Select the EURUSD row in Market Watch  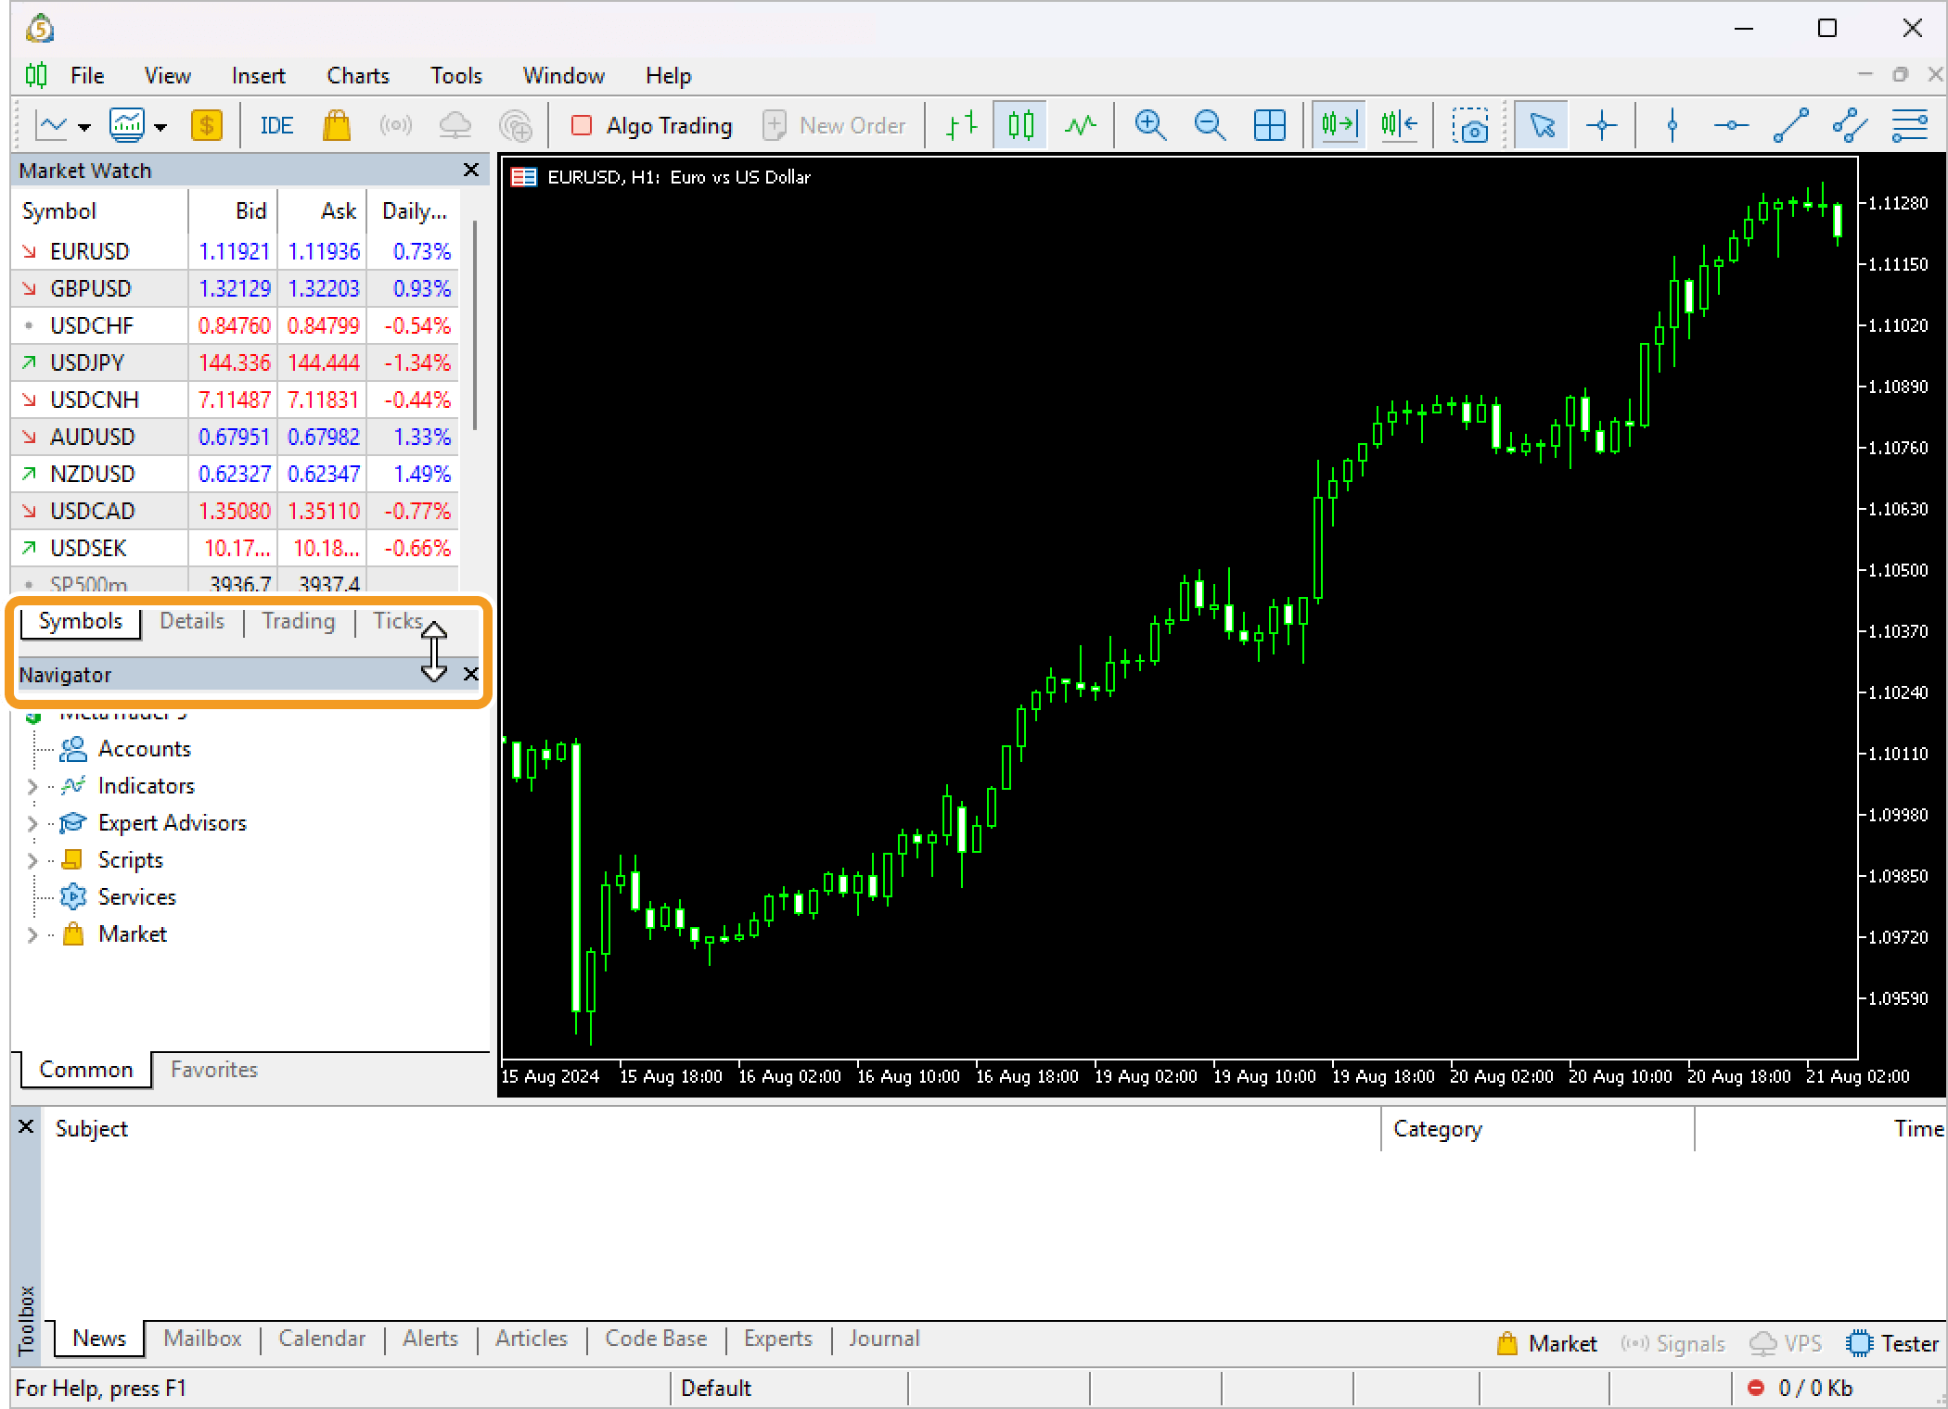(90, 251)
